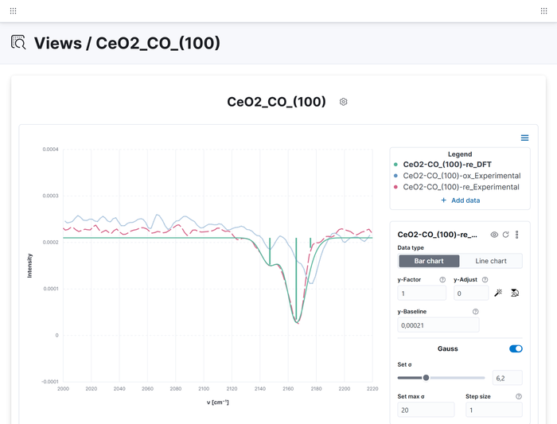
Task: Select CeO2-CO_(100)-re_Experimental legend entry
Action: coord(461,187)
